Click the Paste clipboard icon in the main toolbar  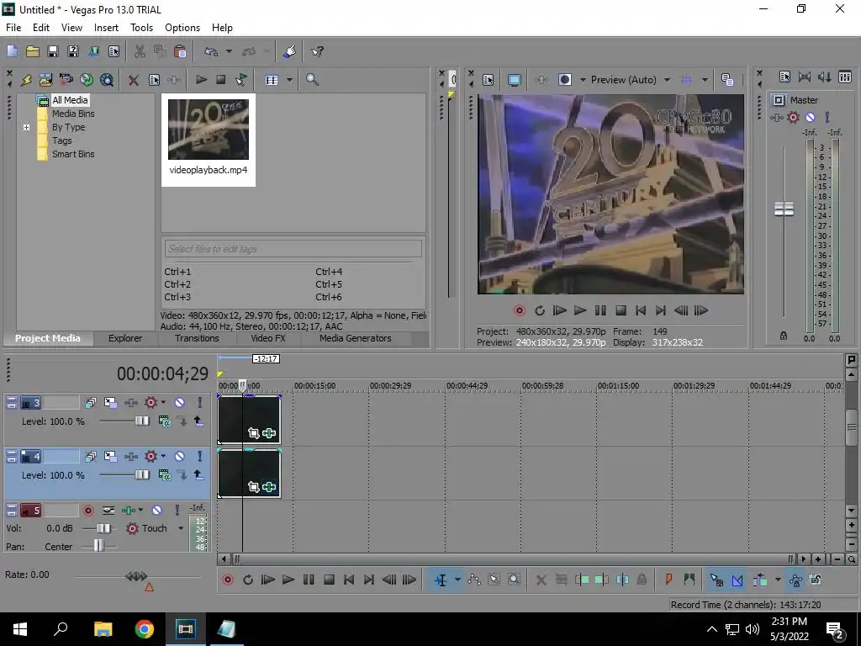pyautogui.click(x=180, y=51)
